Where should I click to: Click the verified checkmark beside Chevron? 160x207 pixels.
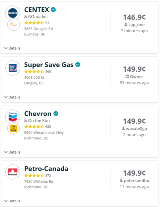pyautogui.click(x=56, y=114)
